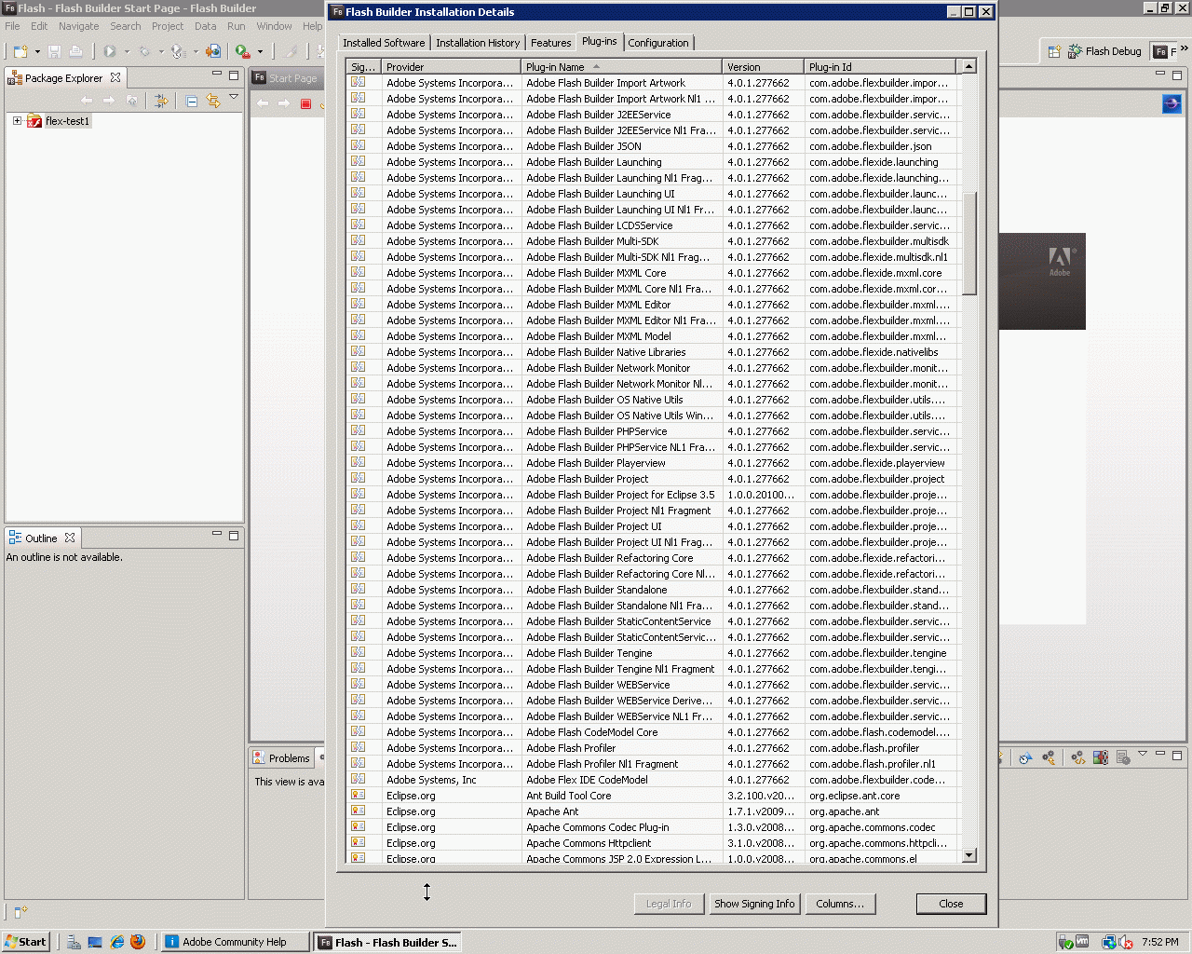This screenshot has width=1192, height=954.
Task: Click the New wizard icon in main toolbar
Action: [x=20, y=51]
